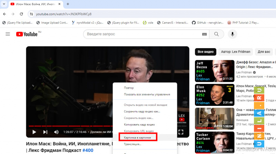
Task: Reload the page in browser
Action: [x=21, y=14]
